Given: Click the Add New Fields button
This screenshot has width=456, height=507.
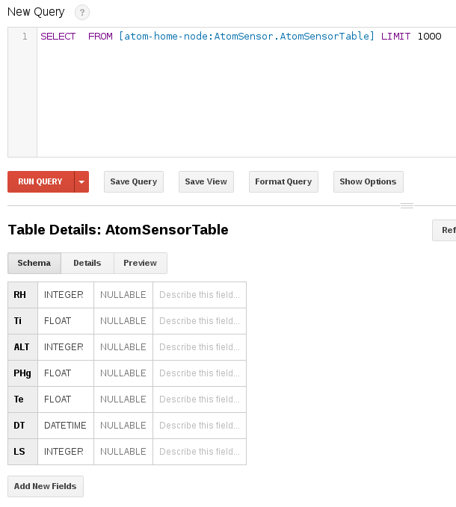Looking at the screenshot, I should tap(46, 487).
